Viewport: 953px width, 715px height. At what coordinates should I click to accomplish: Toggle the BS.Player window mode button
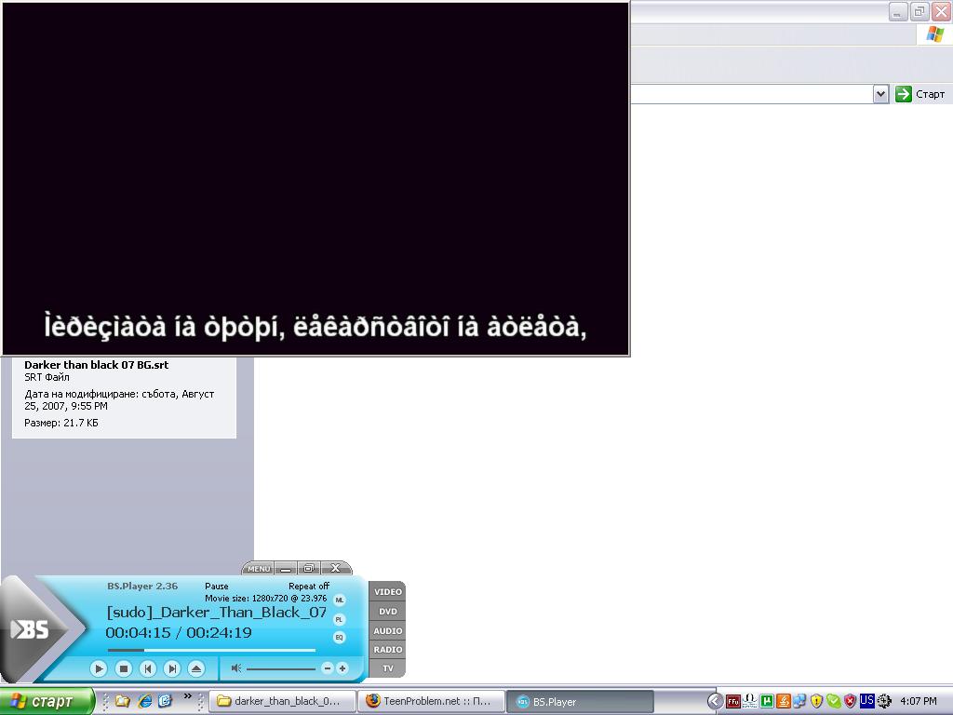[x=309, y=569]
